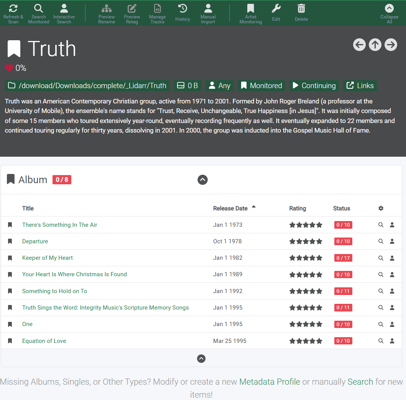Screen dimensions: 406x400
Task: Sort albums by Release Date column
Action: (x=230, y=208)
